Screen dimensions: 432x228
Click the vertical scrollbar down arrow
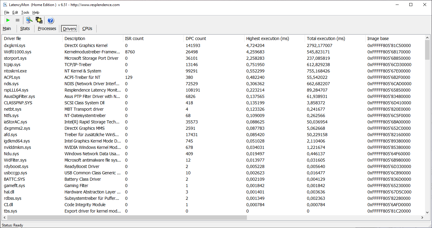click(427, 212)
